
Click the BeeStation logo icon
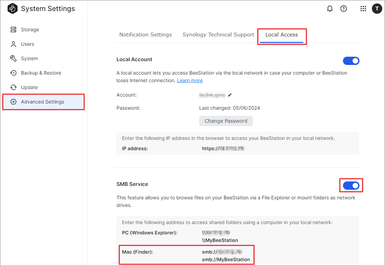(x=12, y=8)
